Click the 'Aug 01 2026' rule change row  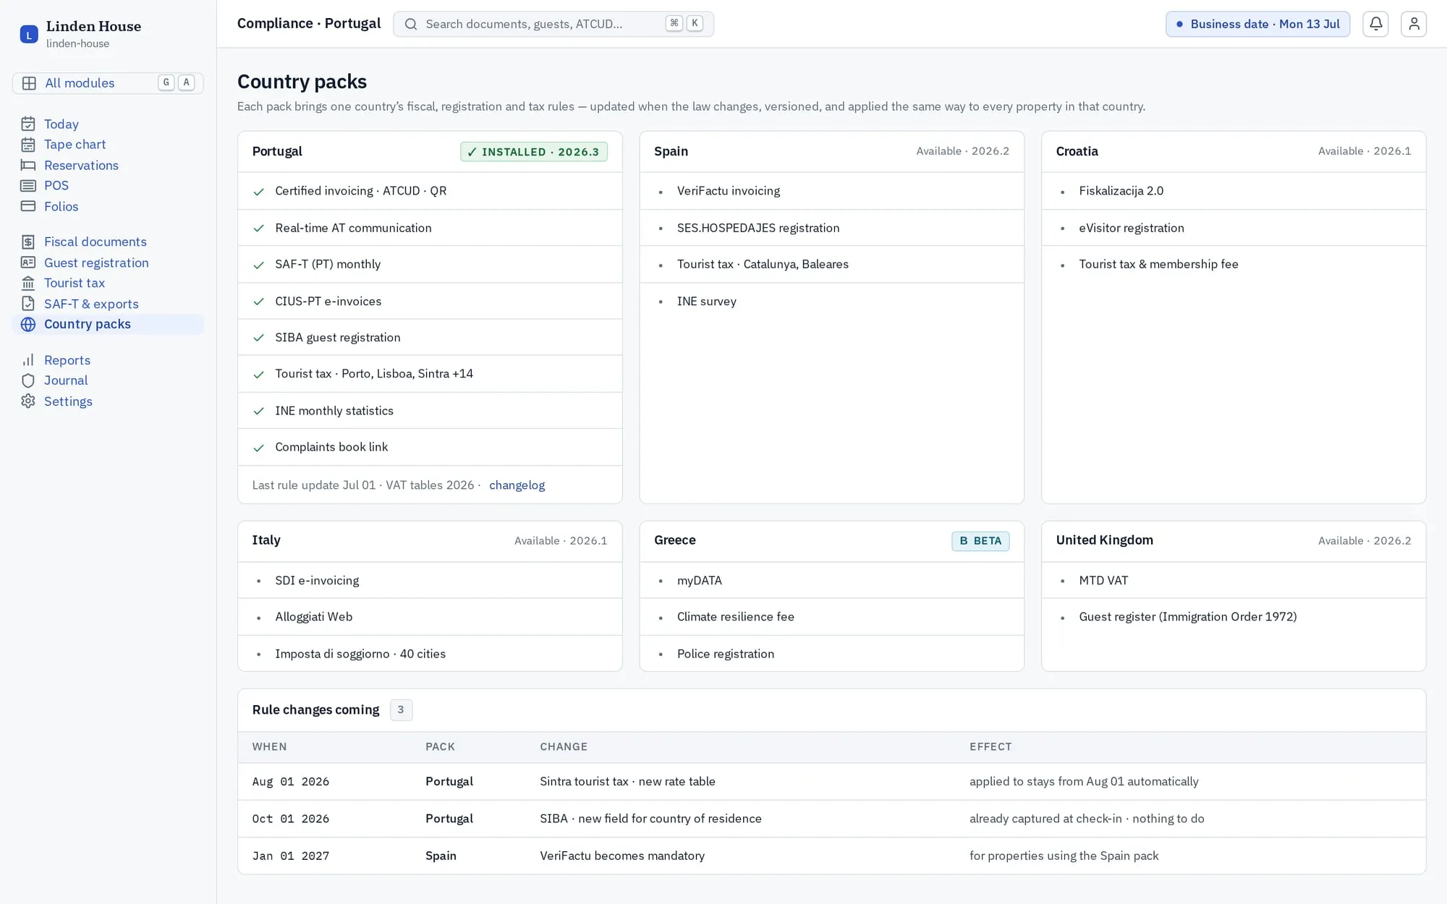831,781
